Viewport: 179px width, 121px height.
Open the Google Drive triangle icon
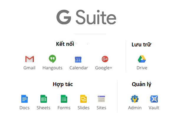(x=142, y=59)
